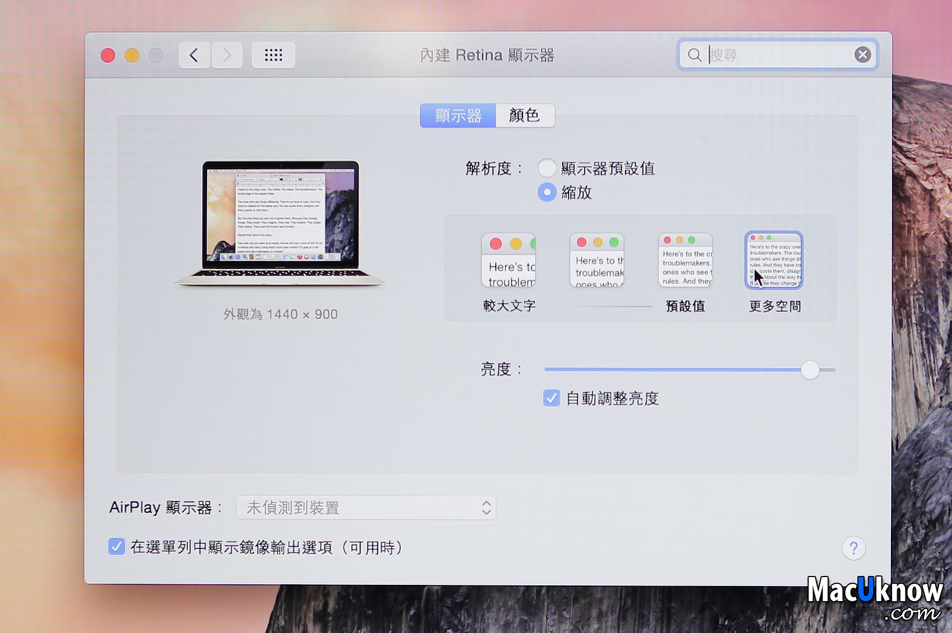
Task: Select the 縮放 scaled resolution radio button
Action: (547, 192)
